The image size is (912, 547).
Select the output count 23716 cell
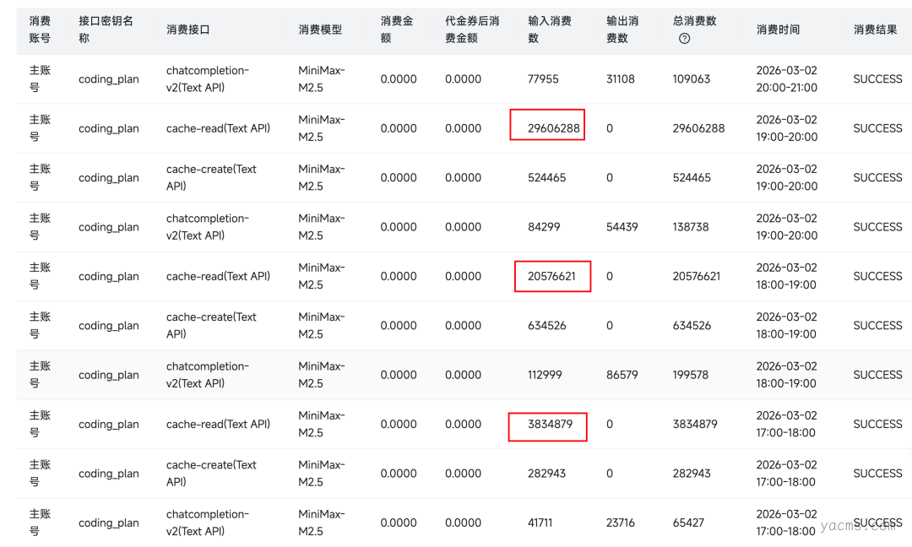point(620,523)
